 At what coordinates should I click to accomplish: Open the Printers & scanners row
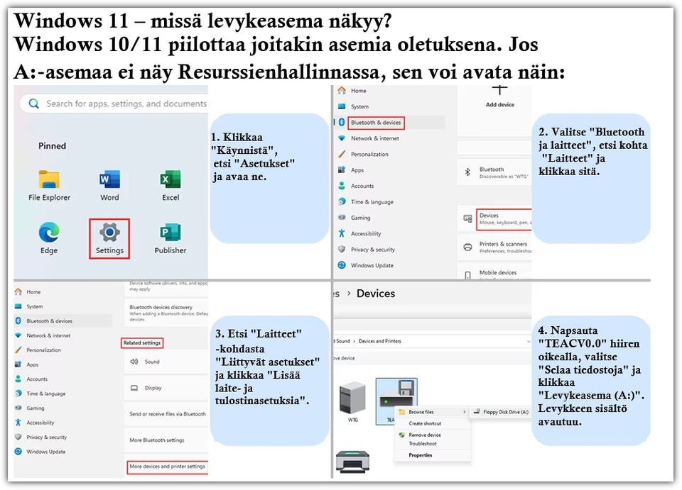[494, 247]
